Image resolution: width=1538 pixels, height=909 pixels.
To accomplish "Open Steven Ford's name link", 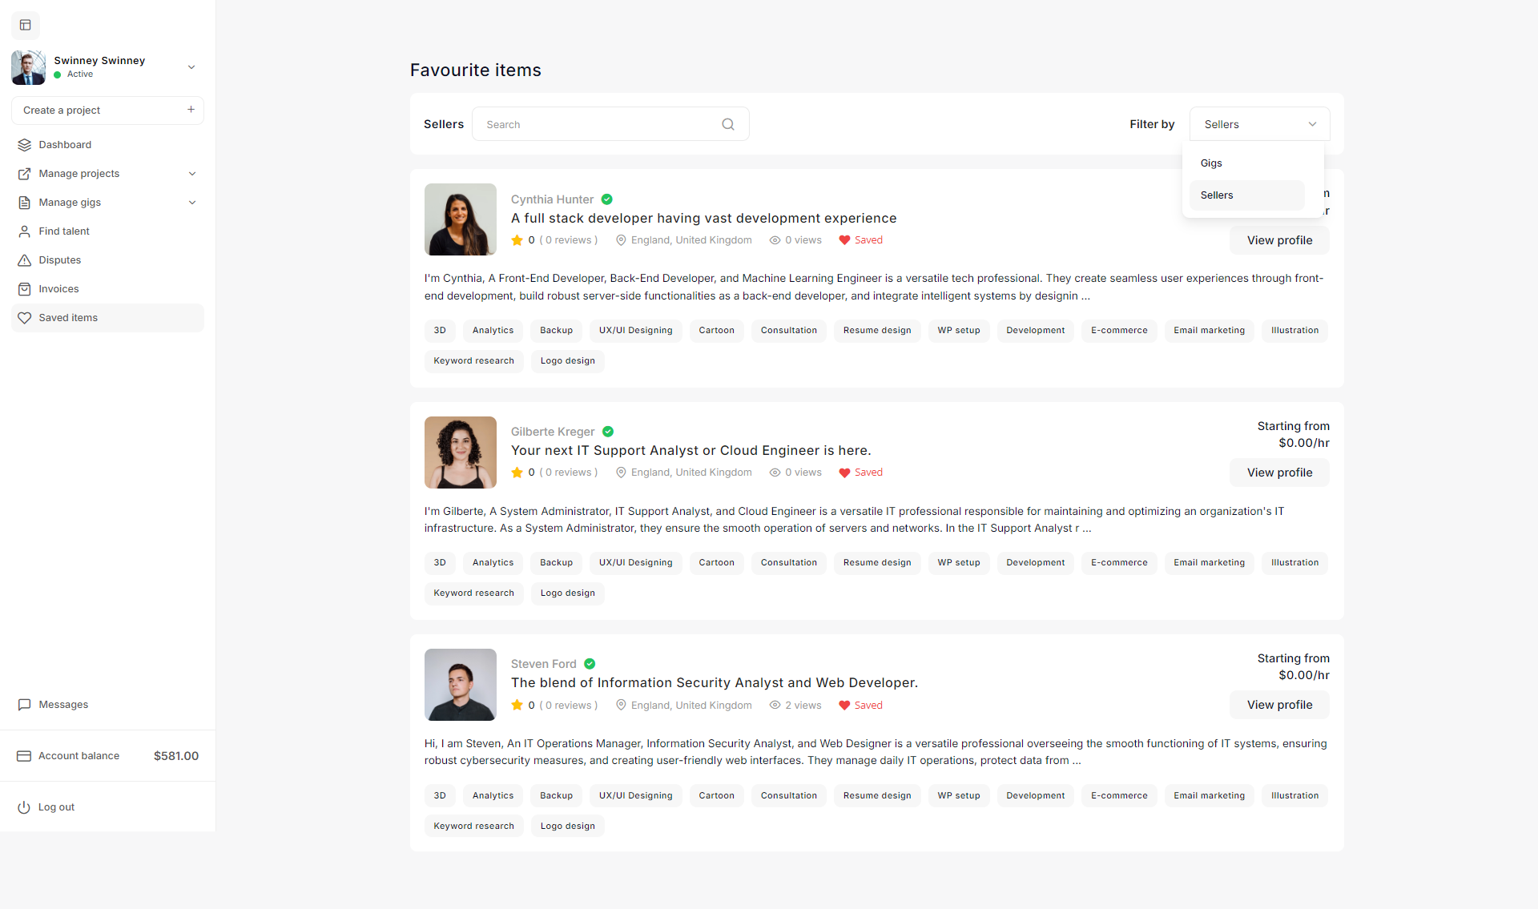I will tap(543, 664).
